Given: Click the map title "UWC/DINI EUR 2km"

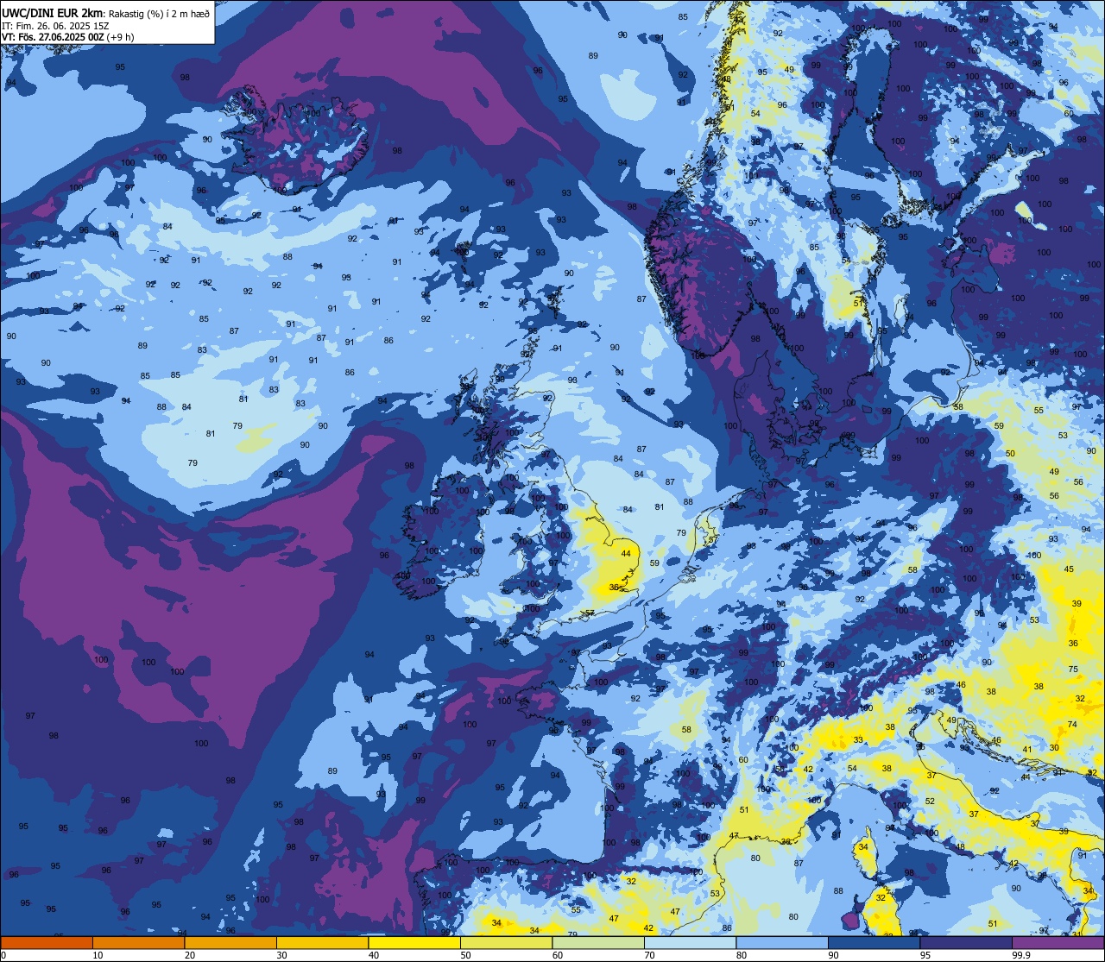Looking at the screenshot, I should pos(54,13).
